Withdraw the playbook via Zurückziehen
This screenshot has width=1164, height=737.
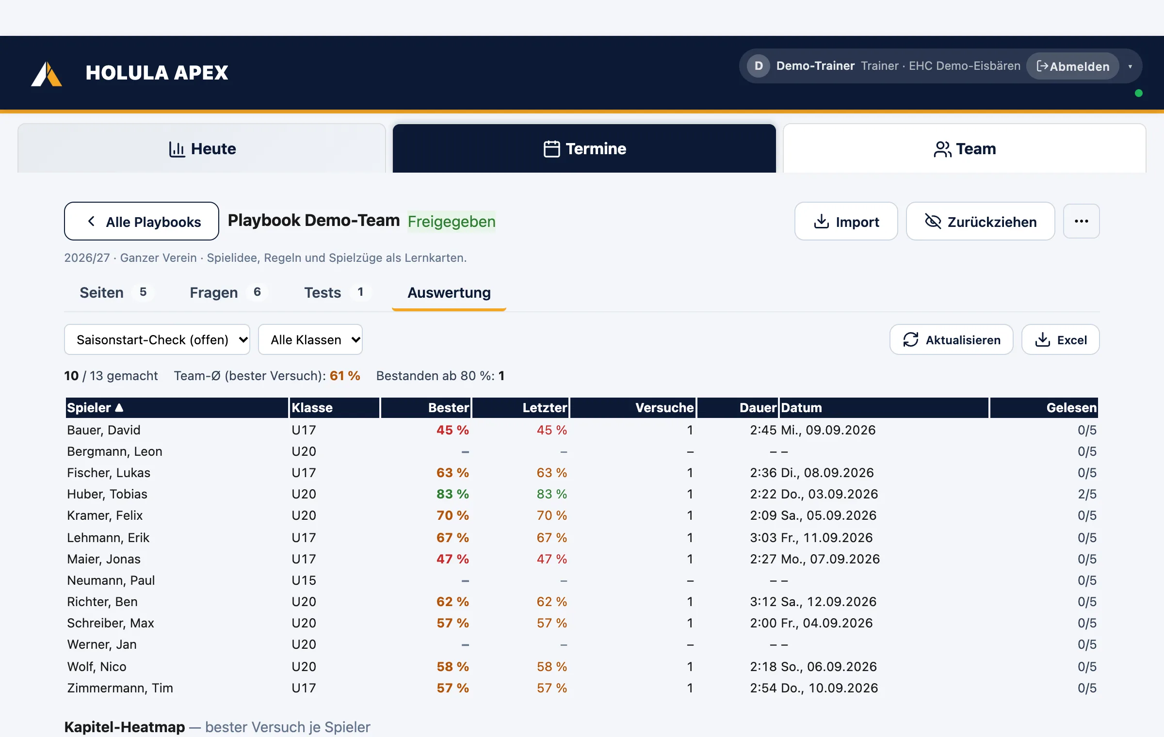(980, 221)
